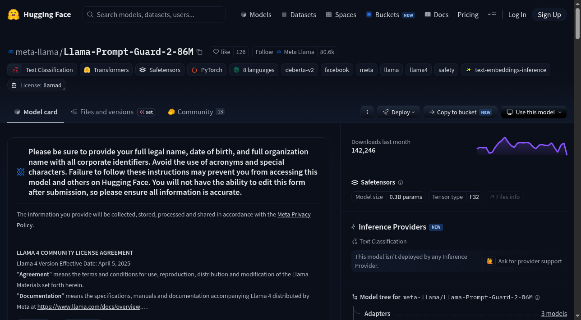Open the 8 languages tag
Screen dimensions: 581x320
click(254, 70)
